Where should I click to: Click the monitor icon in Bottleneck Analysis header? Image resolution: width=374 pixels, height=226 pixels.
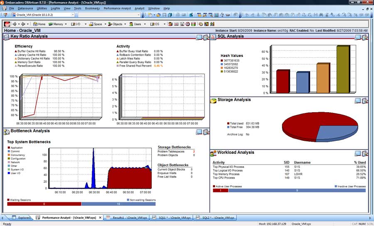click(x=199, y=132)
